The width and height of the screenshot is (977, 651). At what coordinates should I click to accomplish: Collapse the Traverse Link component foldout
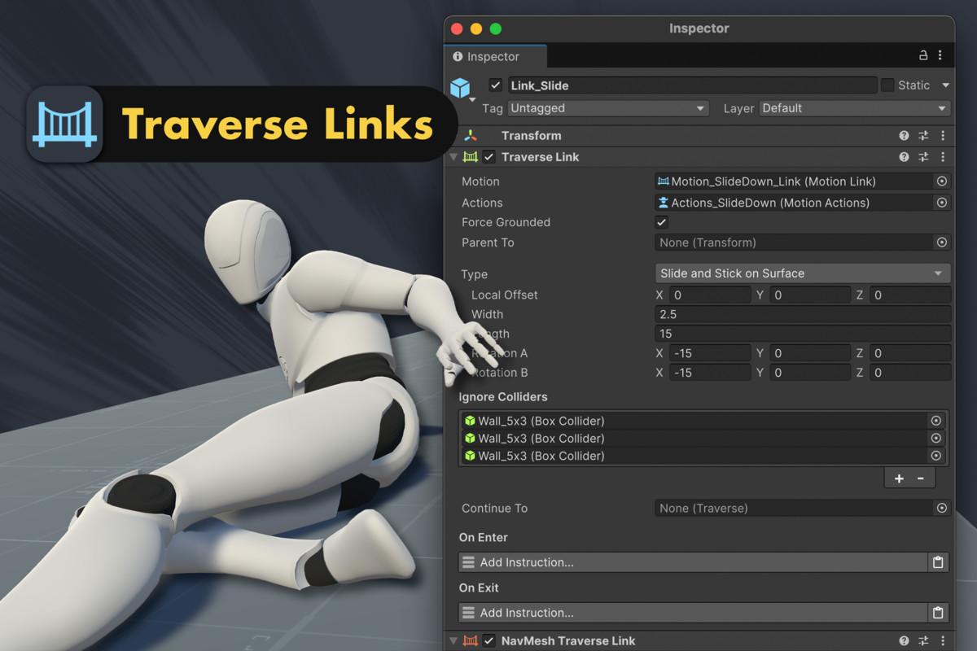tap(453, 156)
